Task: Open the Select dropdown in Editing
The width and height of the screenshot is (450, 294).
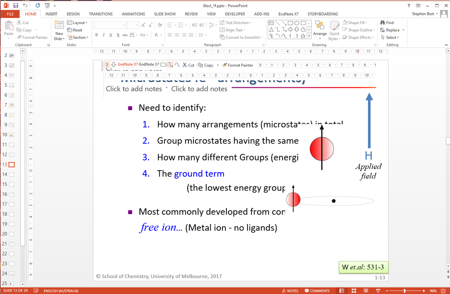Action: tap(390, 37)
